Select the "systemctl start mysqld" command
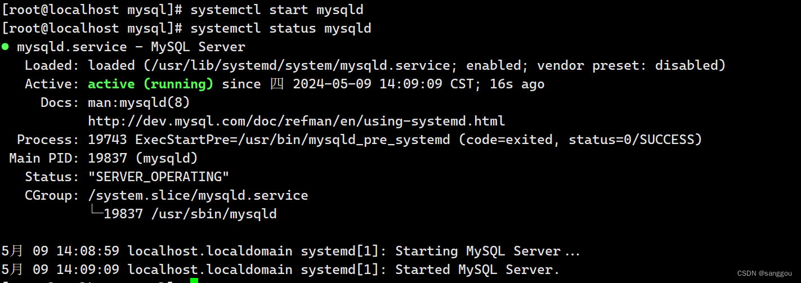 coord(276,10)
